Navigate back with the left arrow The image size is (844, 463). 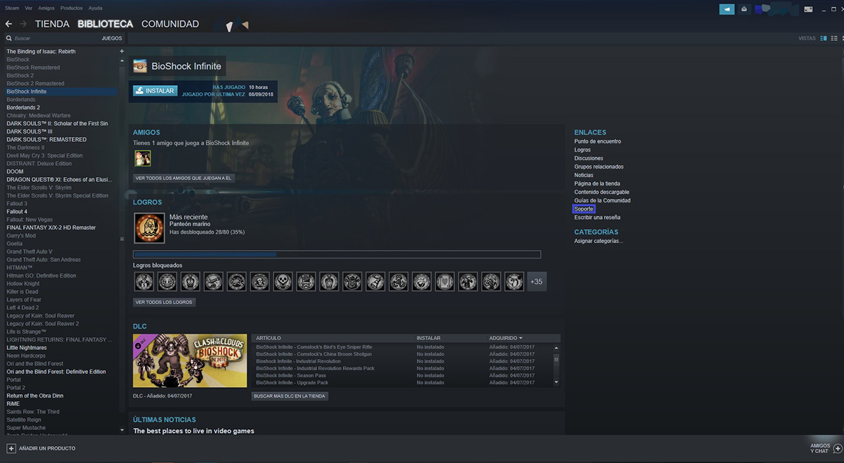8,23
